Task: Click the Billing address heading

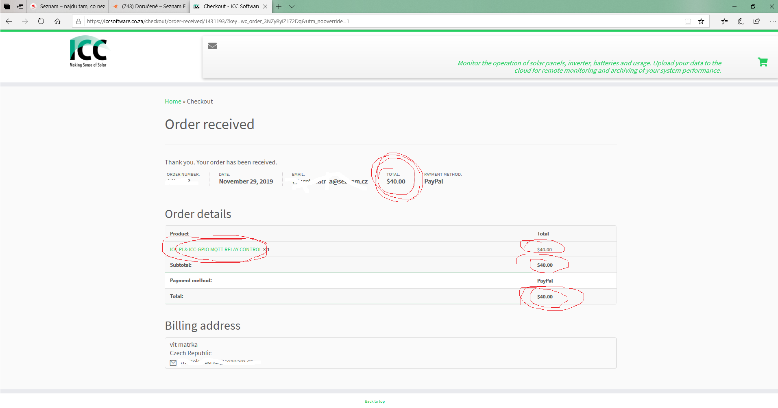Action: (x=203, y=326)
